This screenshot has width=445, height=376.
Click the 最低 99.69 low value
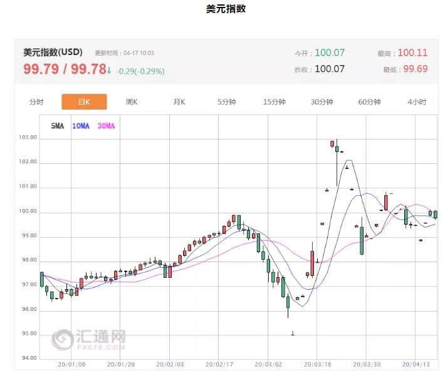pyautogui.click(x=406, y=69)
